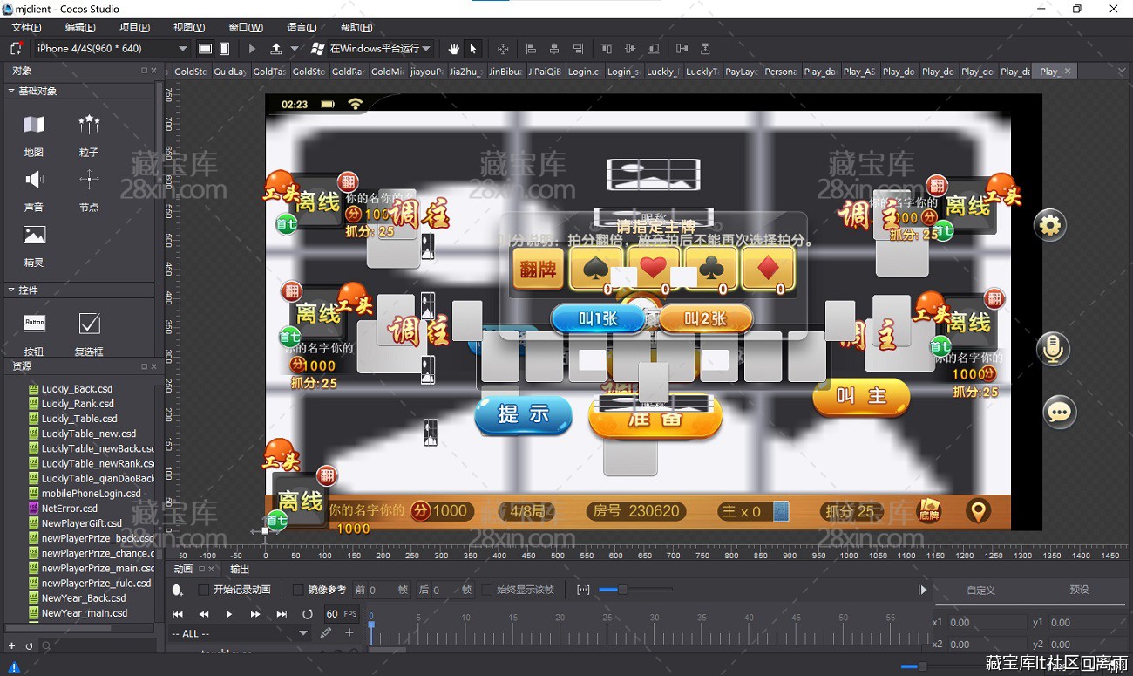Check the 始终显示该帧 option
The height and width of the screenshot is (676, 1133).
click(x=487, y=591)
